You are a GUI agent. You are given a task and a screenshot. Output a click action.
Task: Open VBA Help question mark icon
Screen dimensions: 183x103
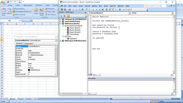120,9
